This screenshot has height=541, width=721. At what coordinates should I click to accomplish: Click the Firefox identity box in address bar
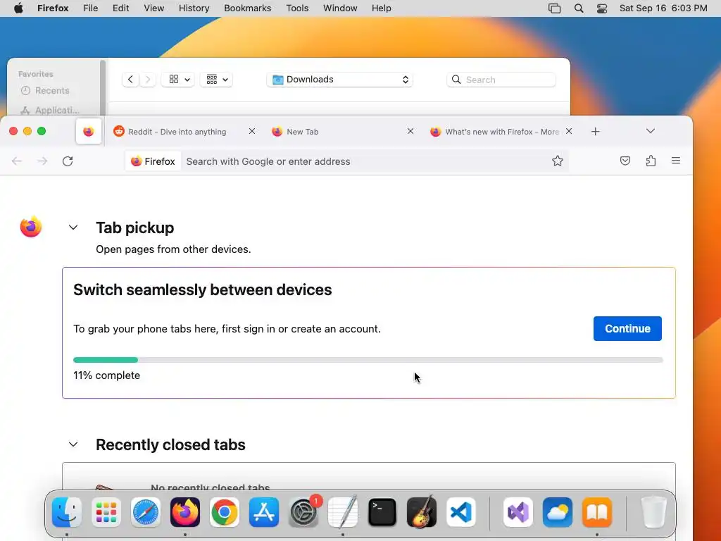[153, 161]
